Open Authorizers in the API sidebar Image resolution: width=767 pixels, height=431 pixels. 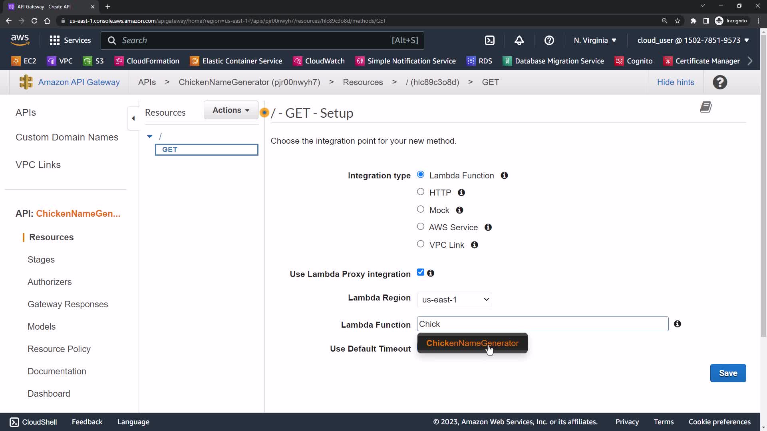coord(50,282)
